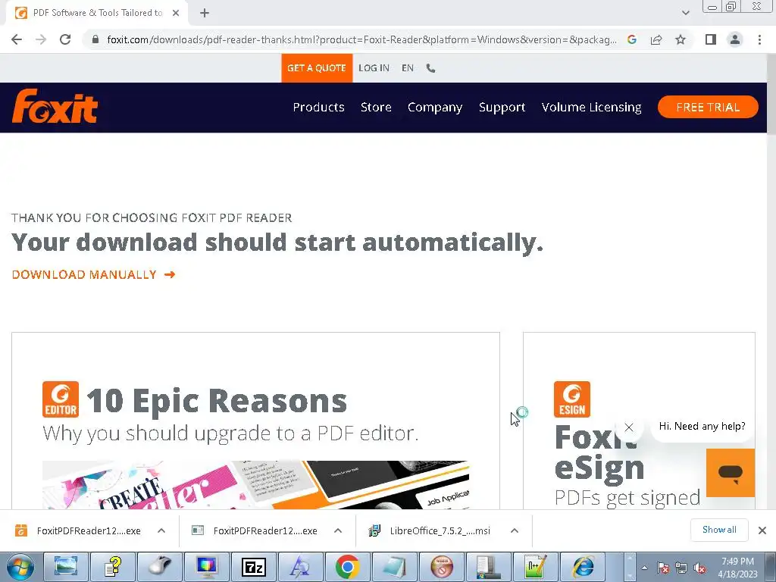The height and width of the screenshot is (582, 776).
Task: Launch Internet Explorer from the taskbar
Action: (583, 567)
